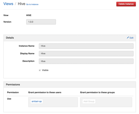
Task: Select the ambari-qa user tag
Action: pyautogui.click(x=36, y=101)
